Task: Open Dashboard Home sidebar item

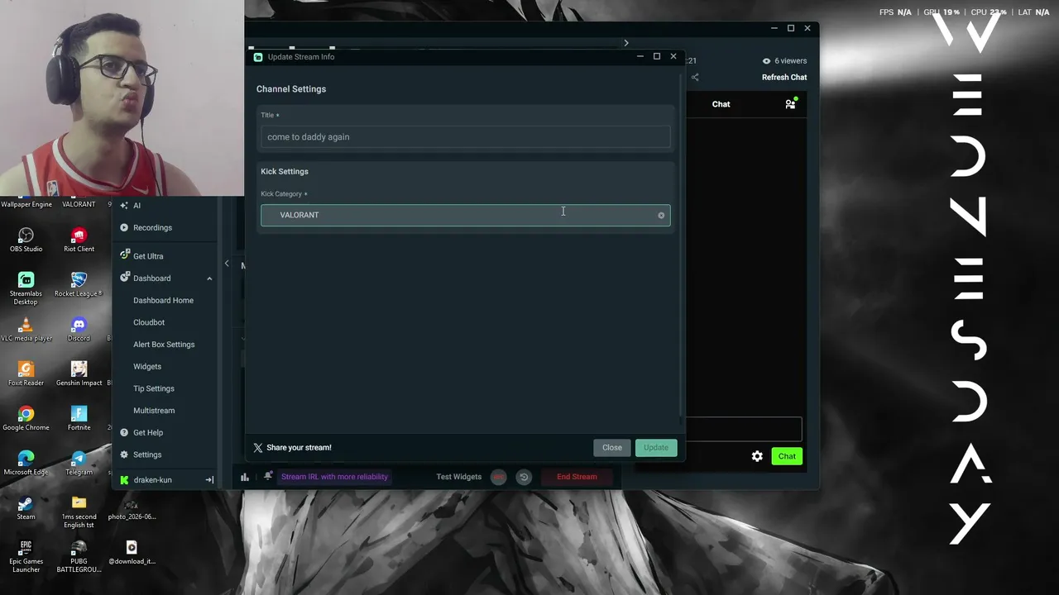Action: (x=163, y=301)
